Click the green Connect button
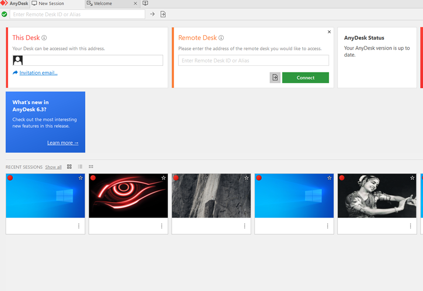The width and height of the screenshot is (423, 291). tap(305, 78)
